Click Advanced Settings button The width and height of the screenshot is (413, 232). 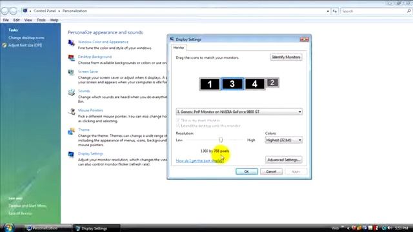284,160
